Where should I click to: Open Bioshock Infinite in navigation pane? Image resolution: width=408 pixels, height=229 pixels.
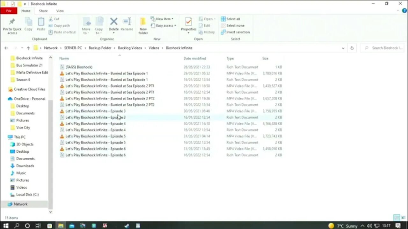tap(29, 58)
